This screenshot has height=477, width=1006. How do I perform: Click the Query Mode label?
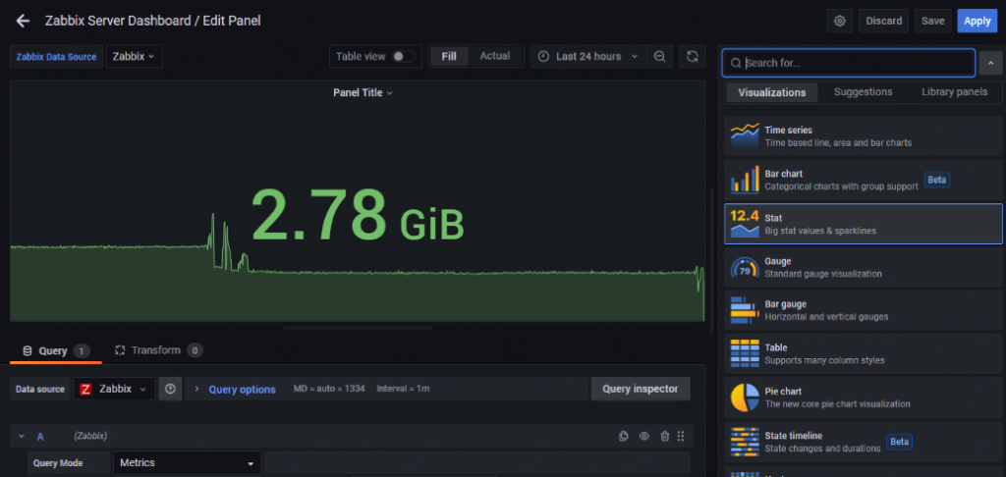click(x=58, y=463)
